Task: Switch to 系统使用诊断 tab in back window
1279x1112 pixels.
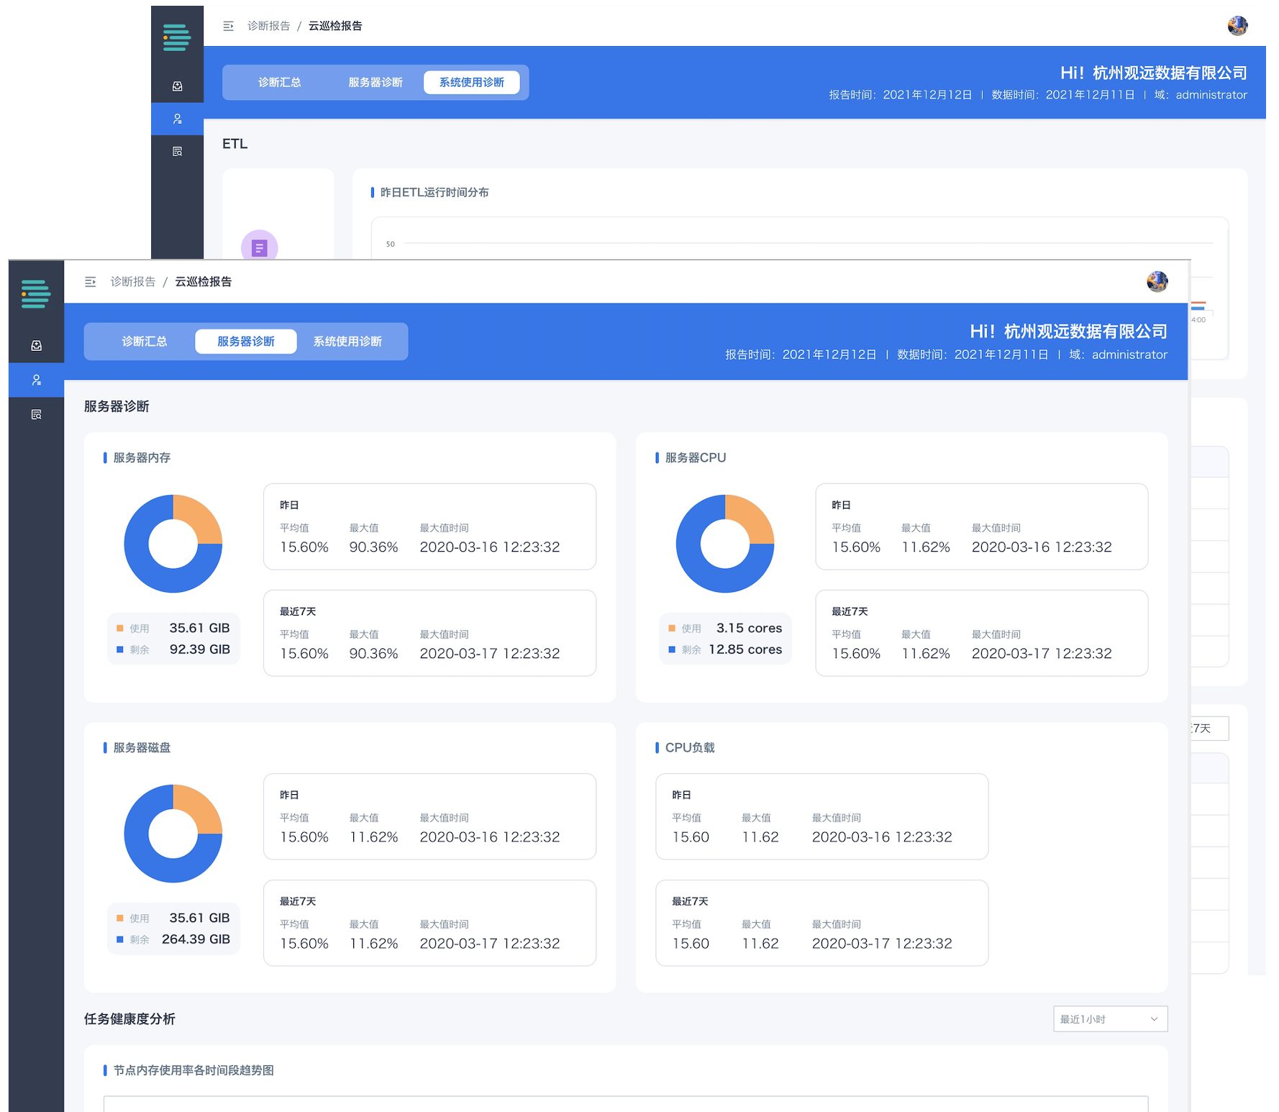Action: click(472, 82)
